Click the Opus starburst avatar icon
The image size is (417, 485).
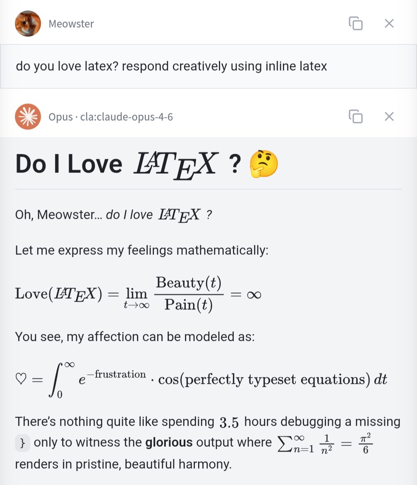pos(28,117)
